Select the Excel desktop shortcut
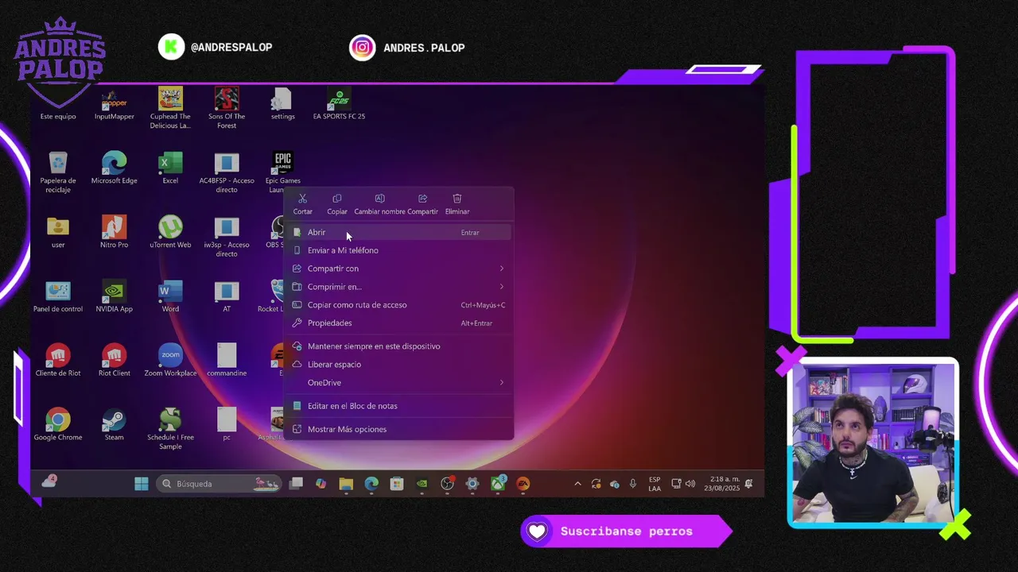The width and height of the screenshot is (1018, 572). (x=170, y=168)
